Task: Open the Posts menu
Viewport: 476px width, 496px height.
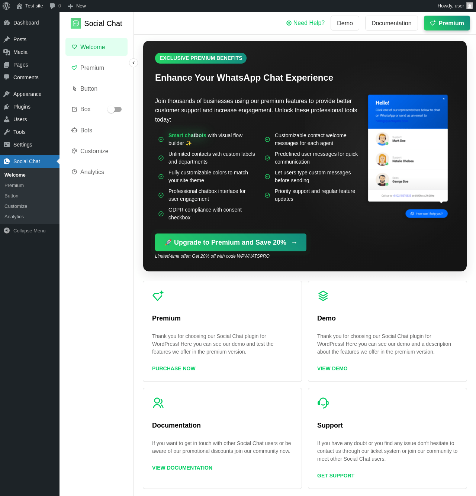Action: (x=30, y=39)
